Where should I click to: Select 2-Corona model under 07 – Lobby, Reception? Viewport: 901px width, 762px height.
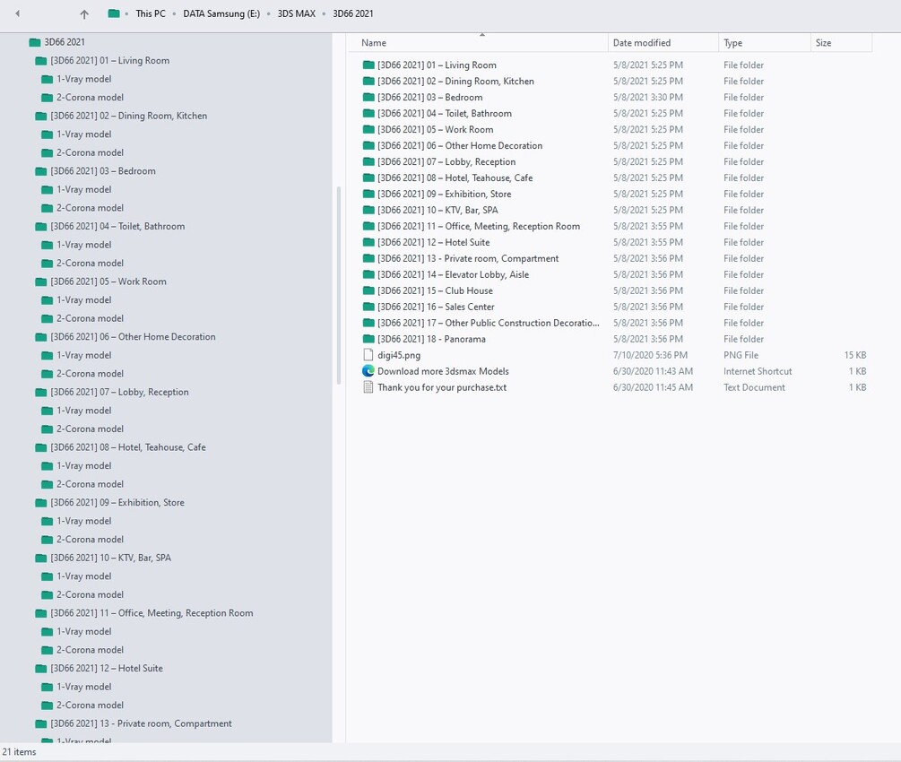[90, 429]
